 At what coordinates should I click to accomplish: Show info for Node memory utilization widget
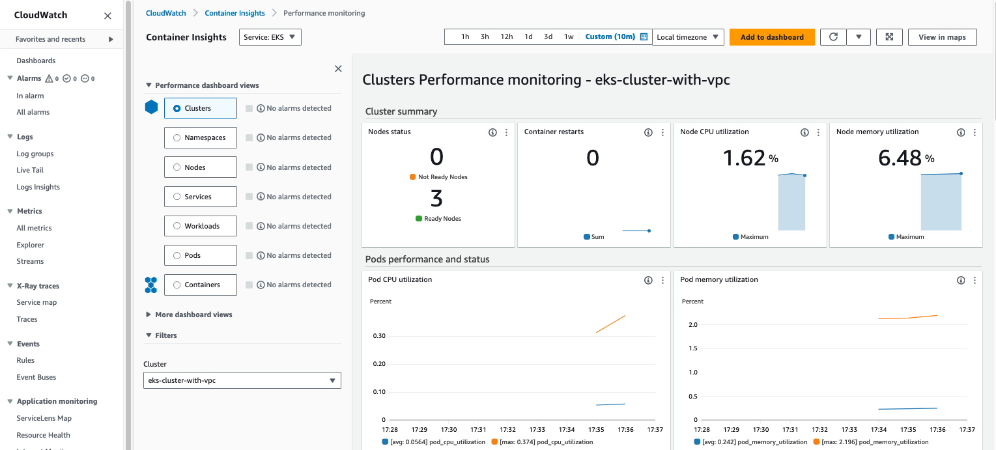tap(961, 132)
